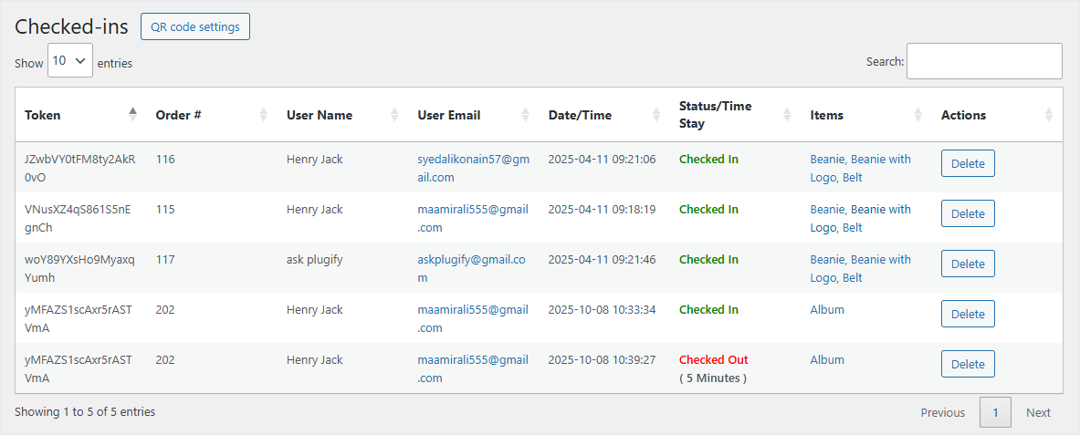Open Album item in Checked Out row

(x=827, y=360)
